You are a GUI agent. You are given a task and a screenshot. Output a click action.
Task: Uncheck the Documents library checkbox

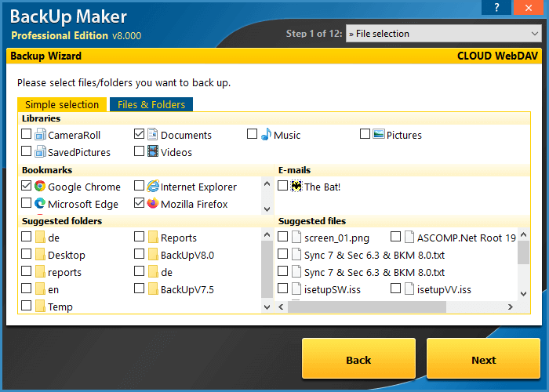click(139, 134)
